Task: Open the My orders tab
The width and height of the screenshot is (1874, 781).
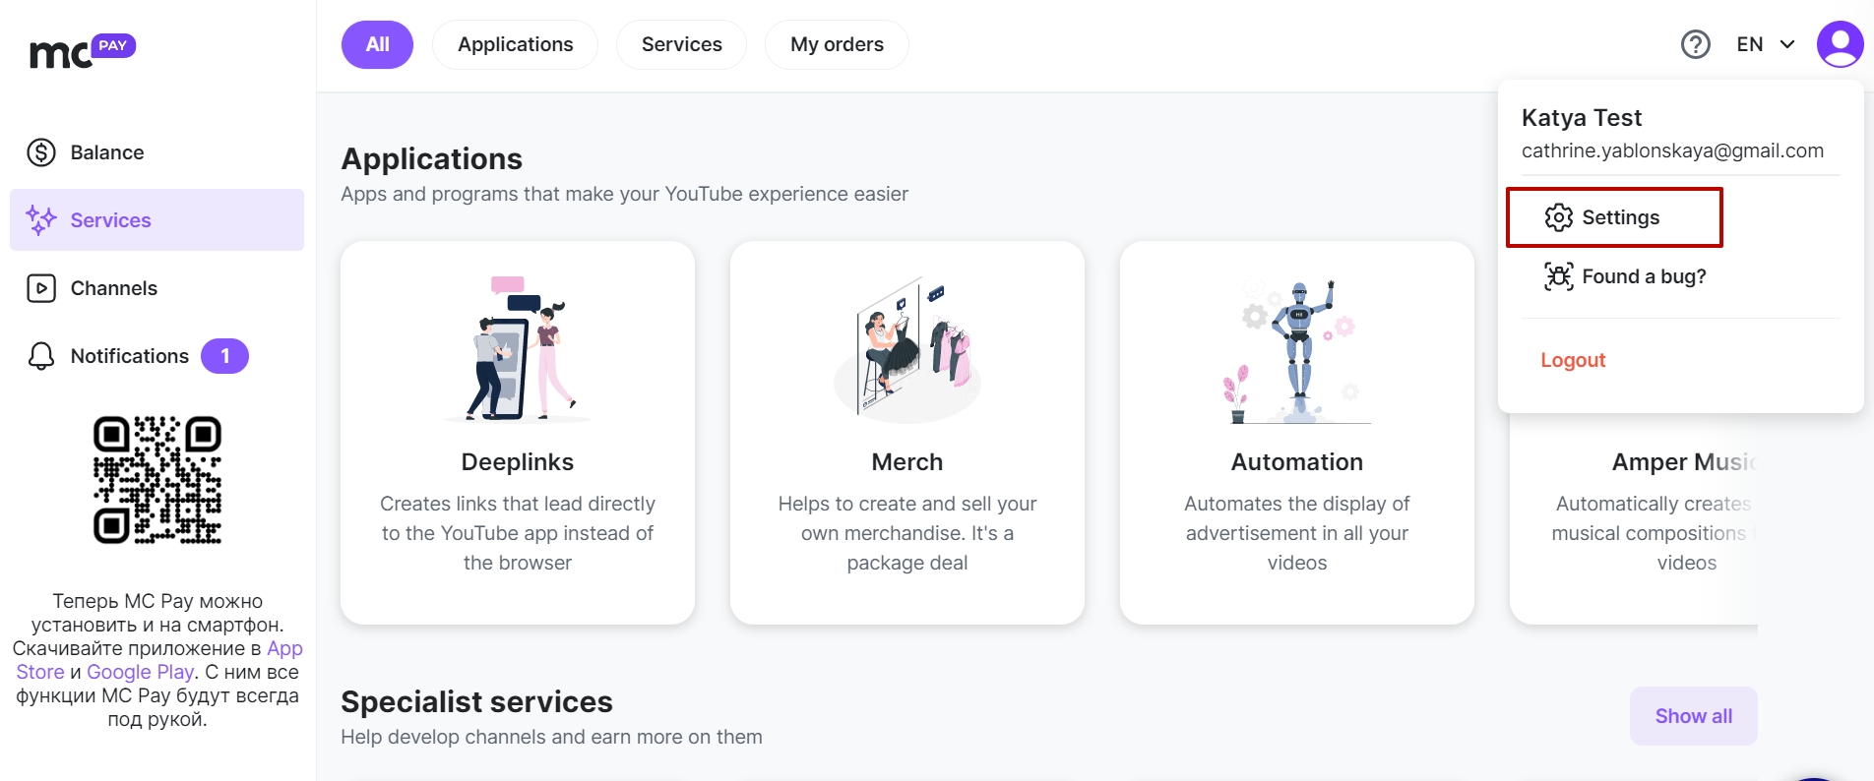Action: click(837, 44)
